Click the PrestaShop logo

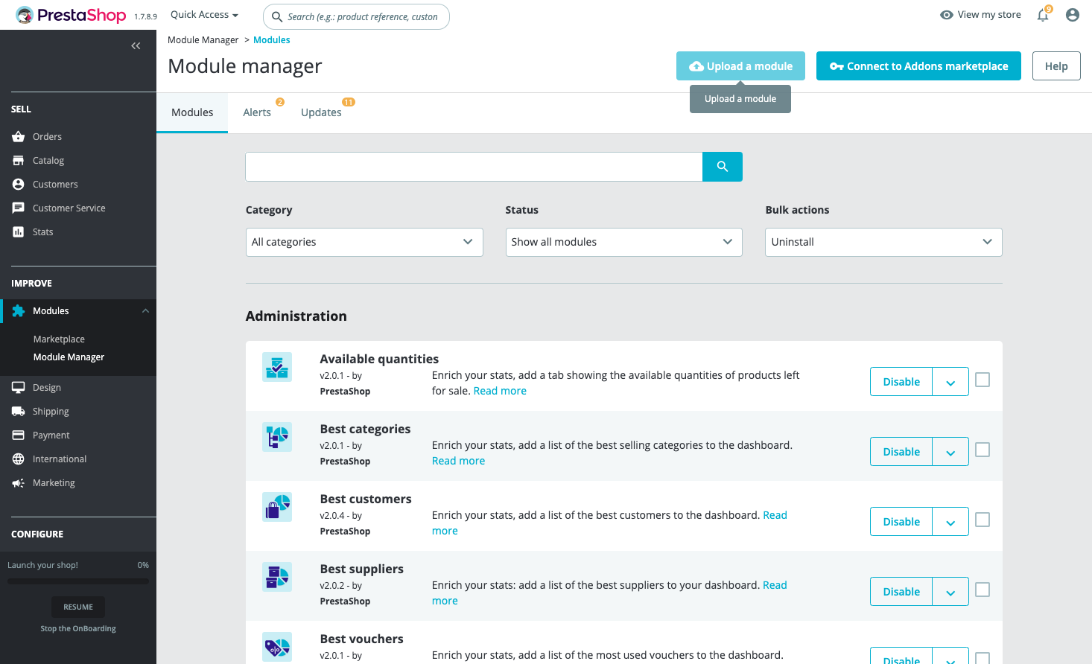pyautogui.click(x=71, y=15)
